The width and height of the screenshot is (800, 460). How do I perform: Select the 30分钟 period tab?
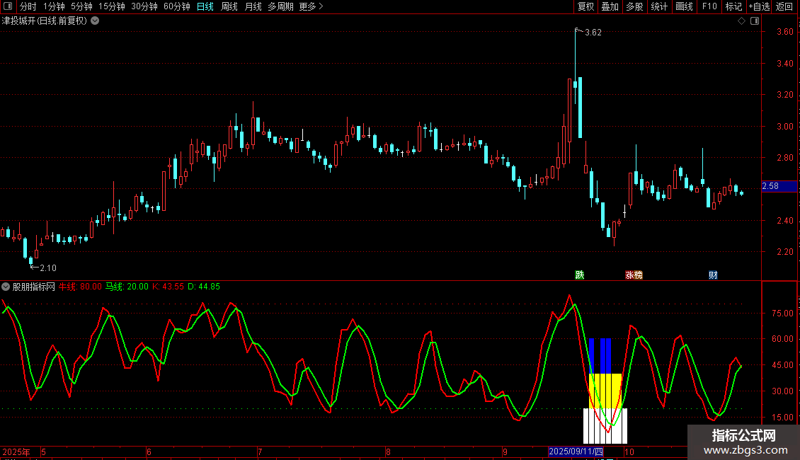coord(144,6)
